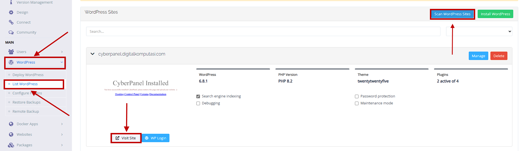Select Remote Backup submenu item

(26, 111)
